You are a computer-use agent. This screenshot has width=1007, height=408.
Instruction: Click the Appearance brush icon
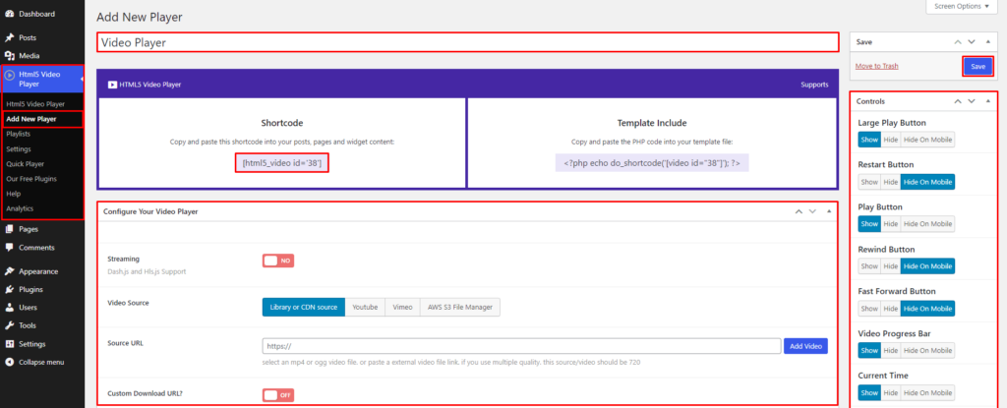pos(9,271)
